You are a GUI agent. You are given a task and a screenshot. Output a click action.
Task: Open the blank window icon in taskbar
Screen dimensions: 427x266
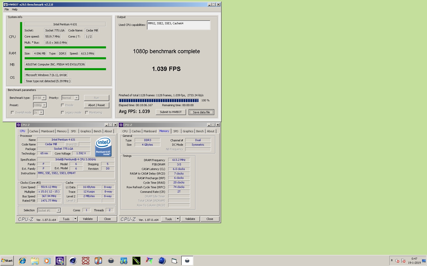tap(174, 261)
